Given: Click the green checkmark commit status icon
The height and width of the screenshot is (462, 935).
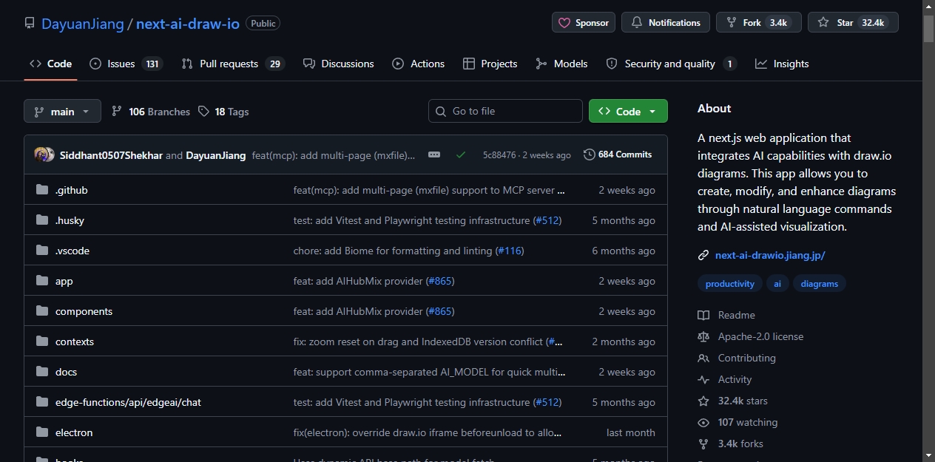Looking at the screenshot, I should (x=461, y=155).
